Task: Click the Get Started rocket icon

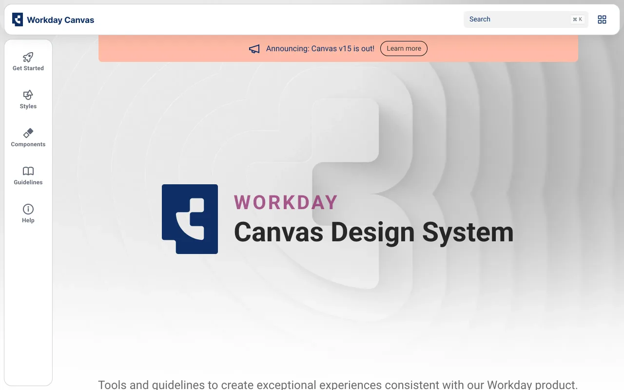Action: [x=28, y=57]
